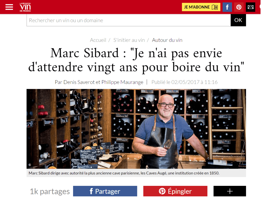
Task: Open Autour du vin breadcrumb
Action: [167, 40]
